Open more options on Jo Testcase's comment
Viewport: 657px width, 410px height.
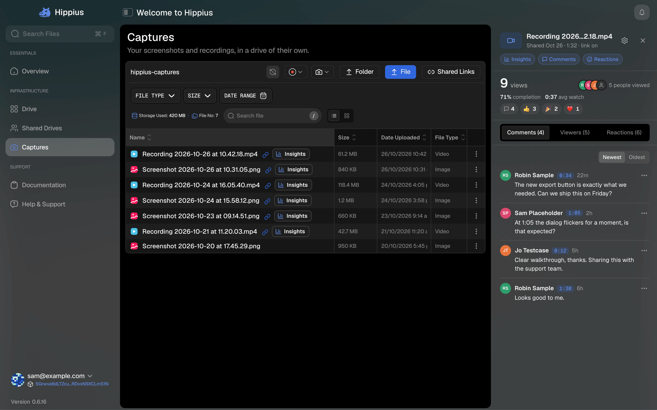point(644,251)
